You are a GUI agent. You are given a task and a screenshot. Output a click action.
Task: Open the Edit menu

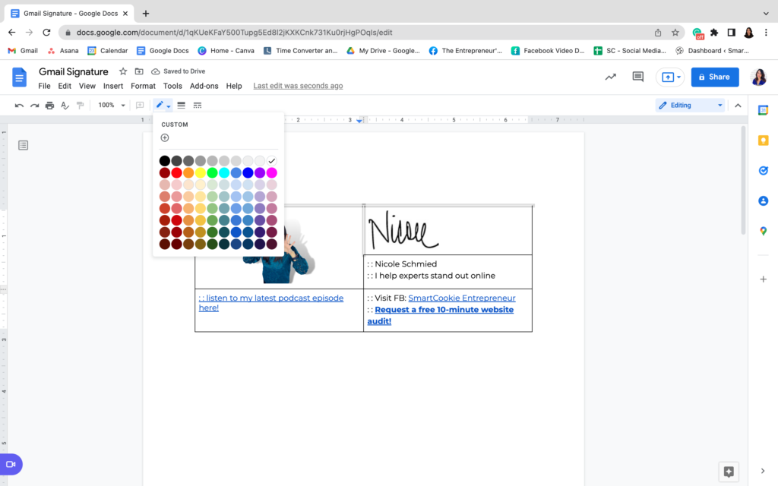pyautogui.click(x=65, y=86)
